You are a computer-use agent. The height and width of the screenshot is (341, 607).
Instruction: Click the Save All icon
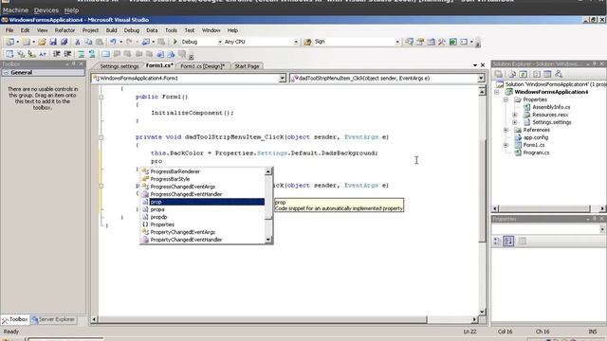pos(64,42)
